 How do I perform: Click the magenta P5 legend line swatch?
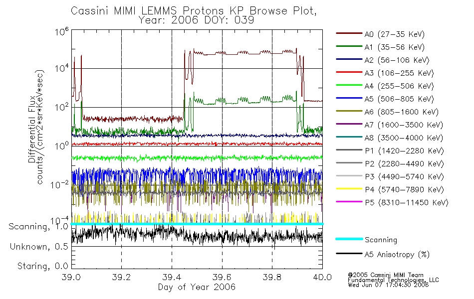[349, 201]
